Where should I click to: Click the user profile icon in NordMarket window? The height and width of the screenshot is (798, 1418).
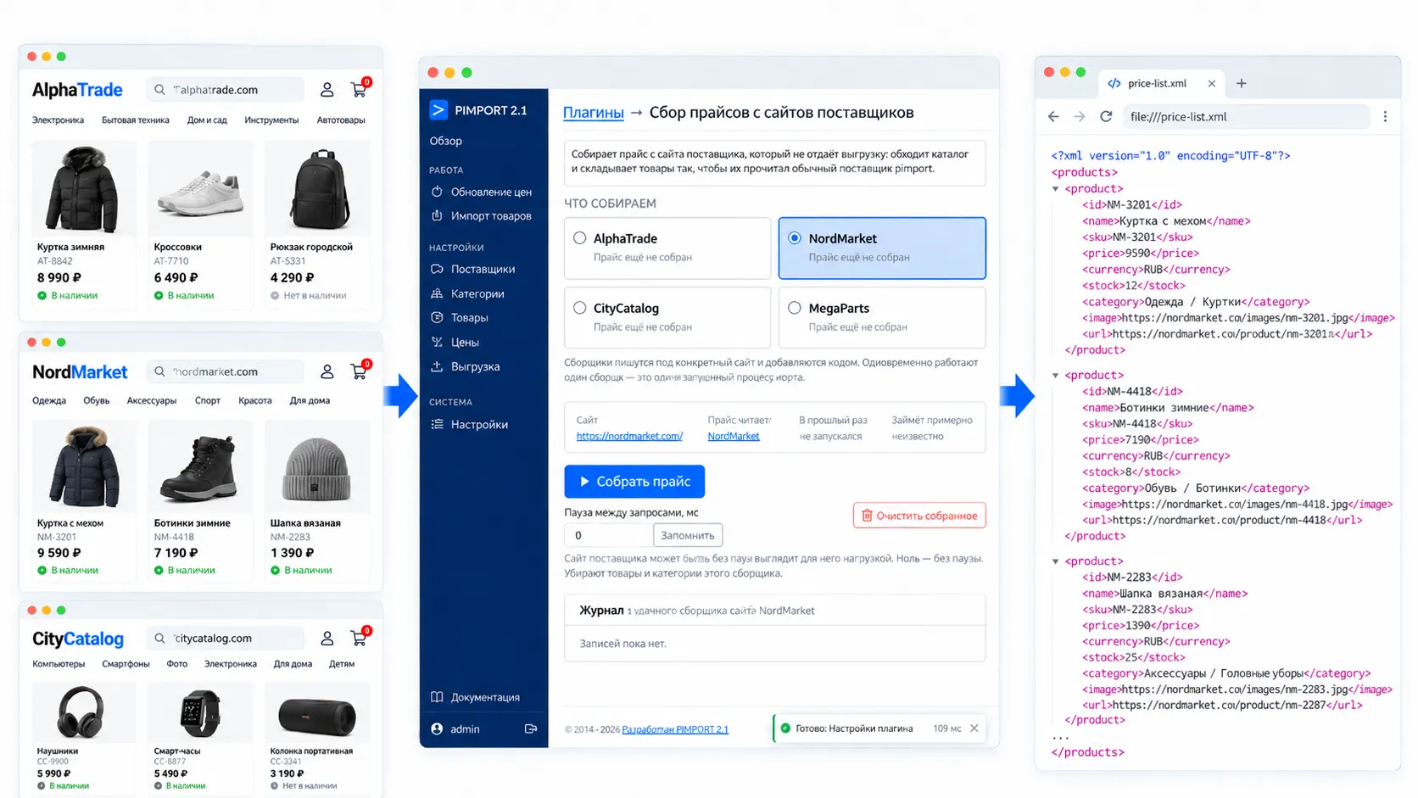327,371
